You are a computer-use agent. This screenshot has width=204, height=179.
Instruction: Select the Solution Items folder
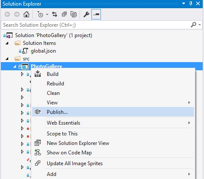point(39,43)
